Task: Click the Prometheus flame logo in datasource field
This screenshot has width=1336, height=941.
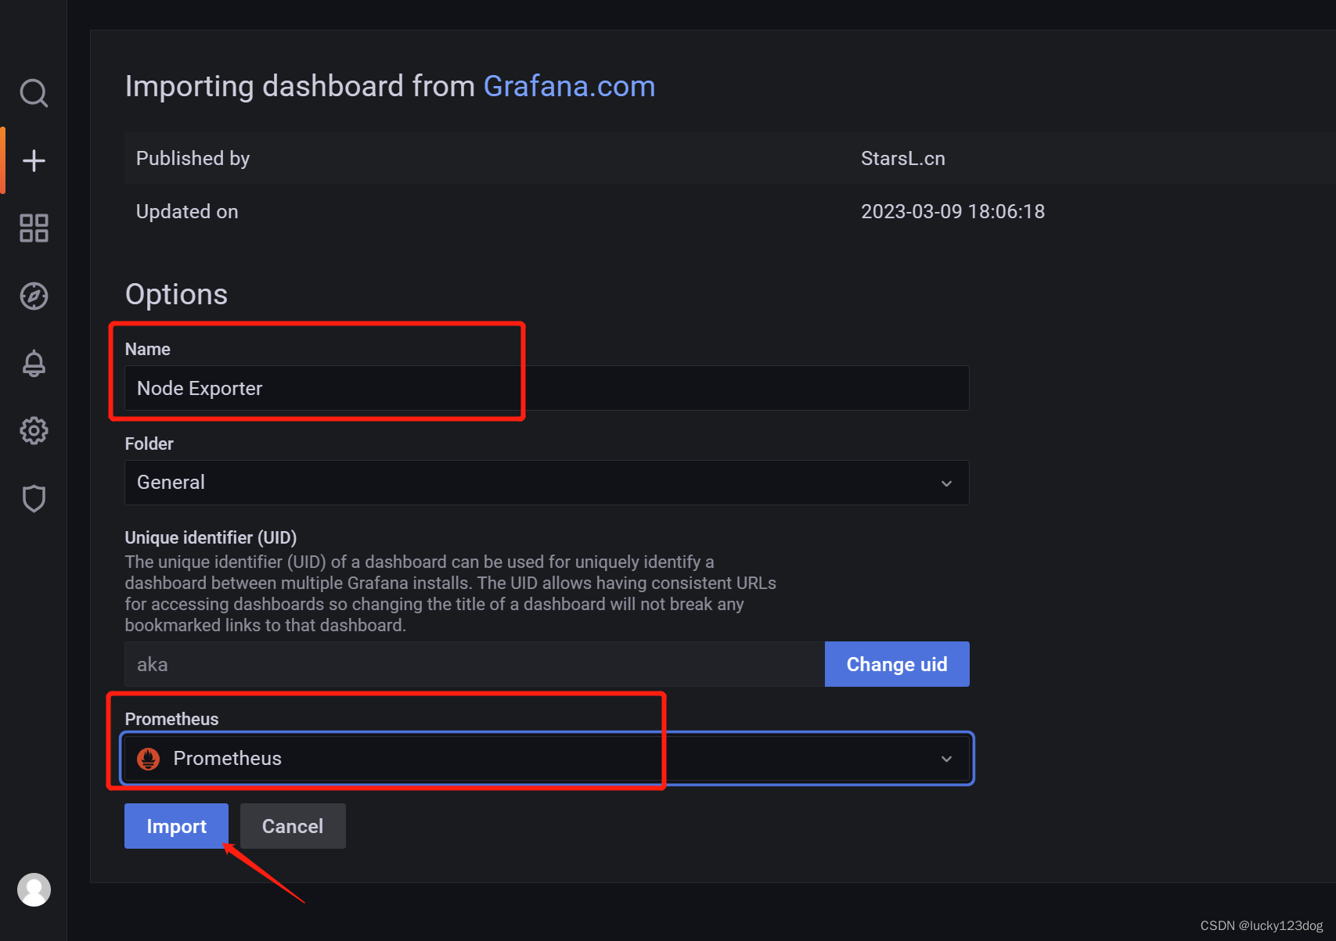Action: pyautogui.click(x=149, y=759)
